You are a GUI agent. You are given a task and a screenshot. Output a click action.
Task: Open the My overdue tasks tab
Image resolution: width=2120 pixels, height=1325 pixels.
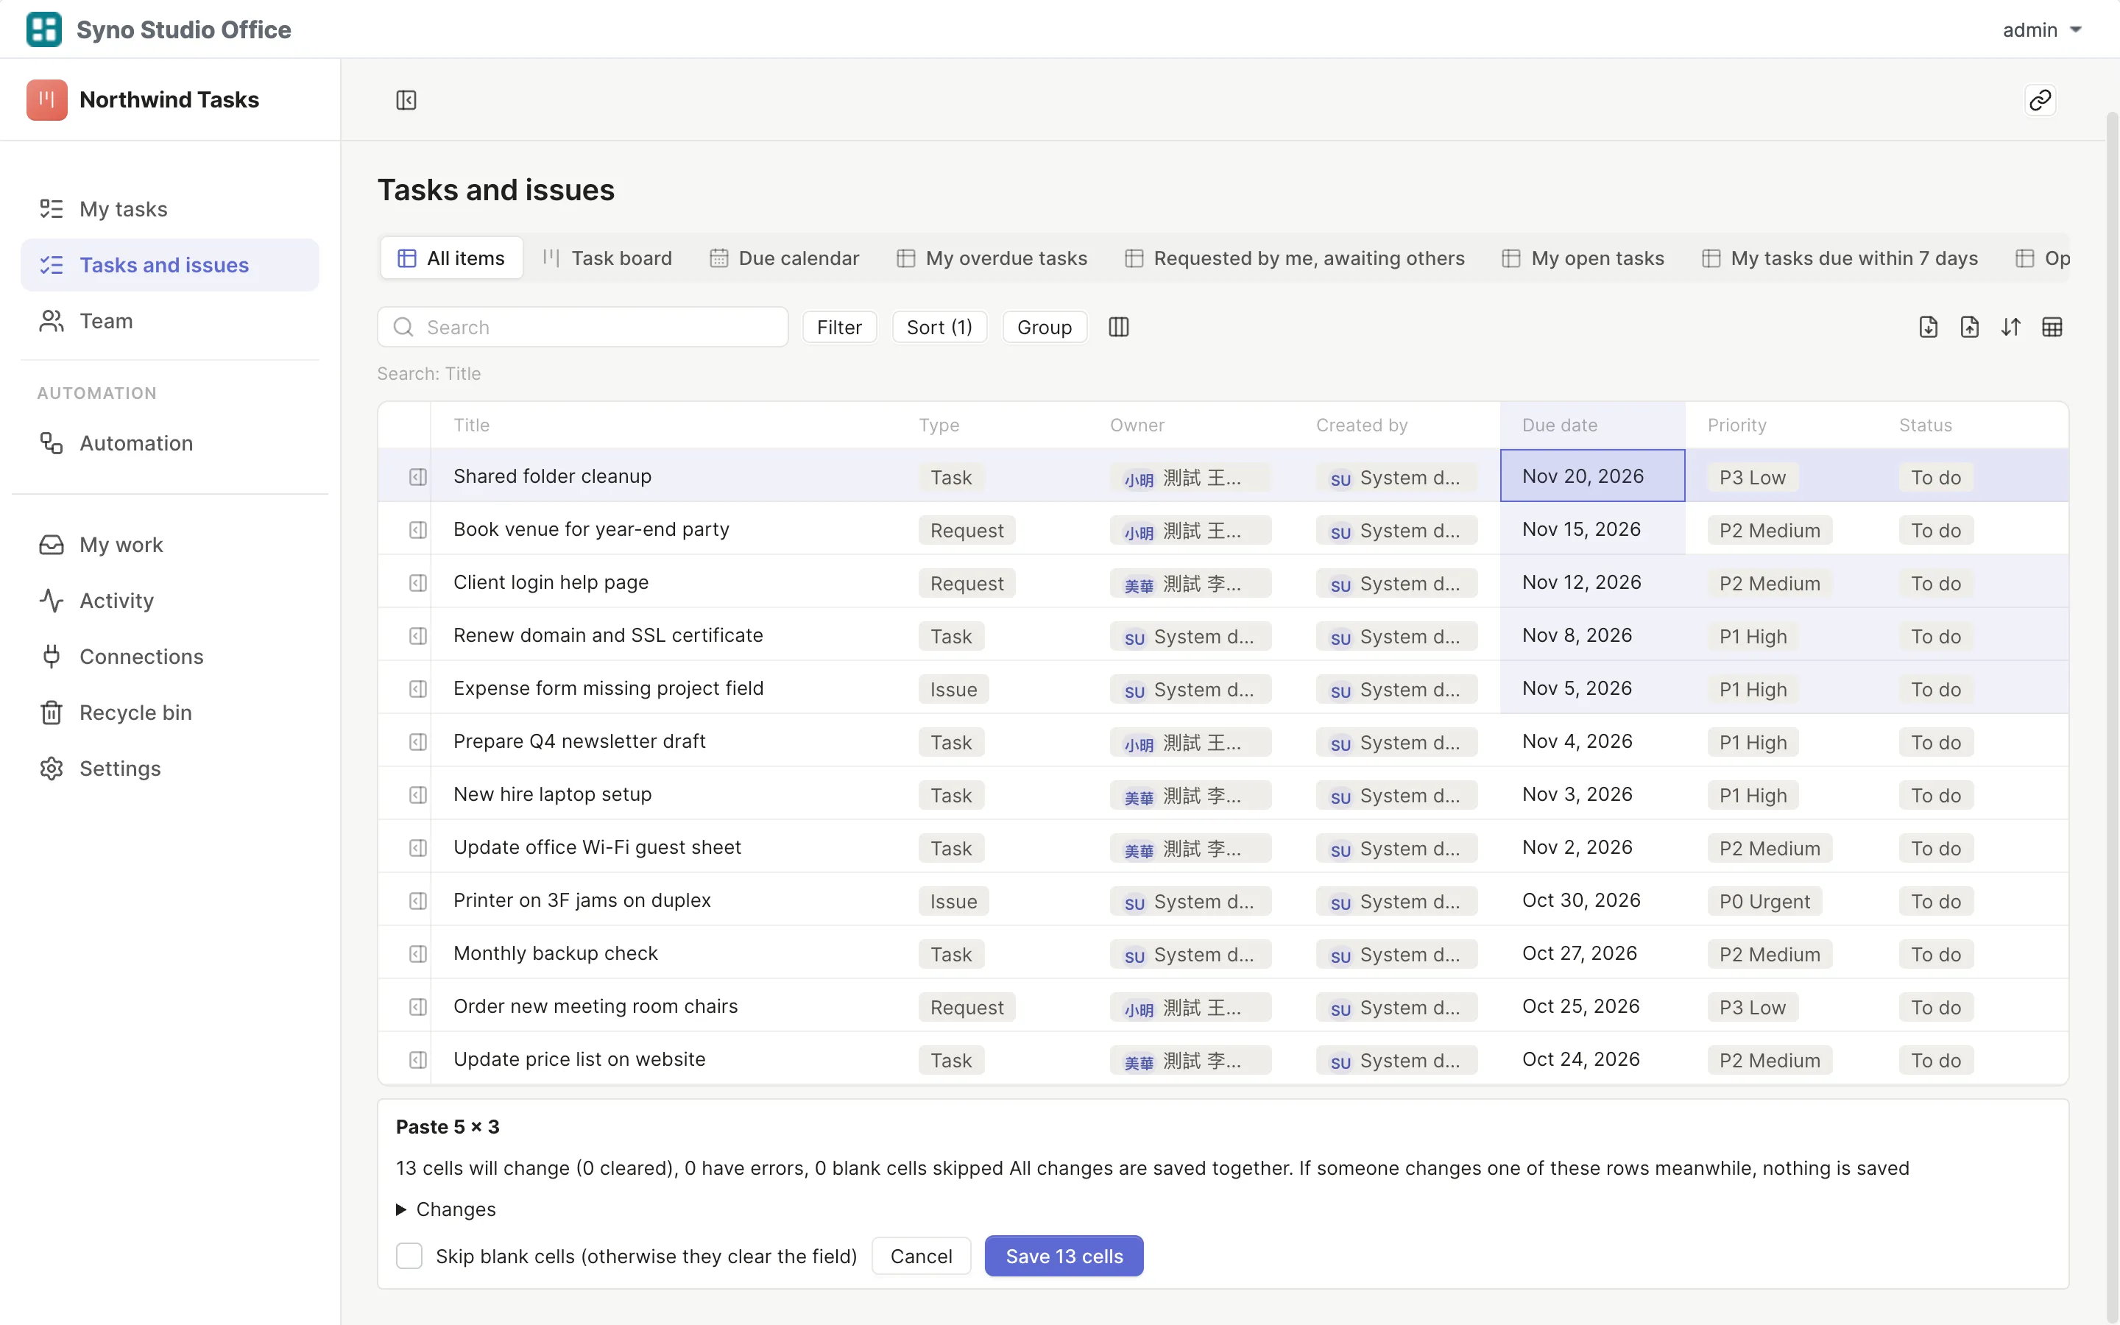[992, 258]
